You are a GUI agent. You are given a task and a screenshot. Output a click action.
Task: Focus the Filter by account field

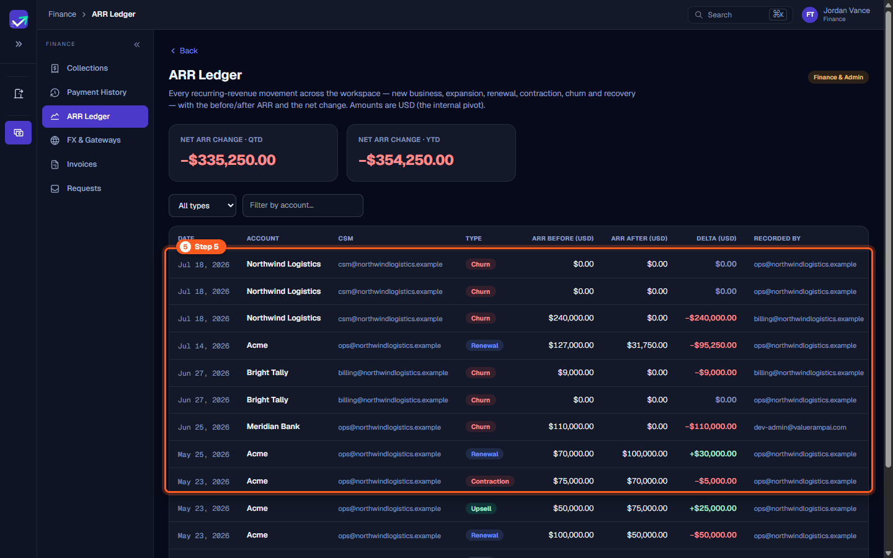[x=303, y=206]
